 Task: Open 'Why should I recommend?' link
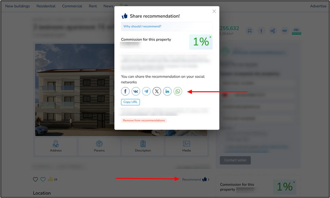(142, 26)
